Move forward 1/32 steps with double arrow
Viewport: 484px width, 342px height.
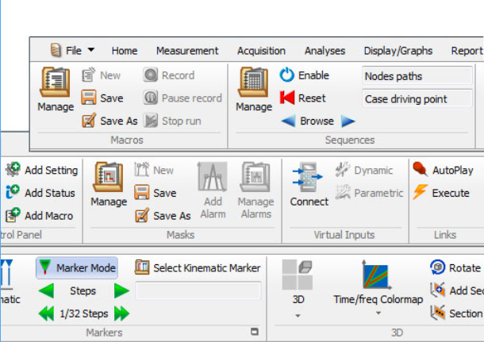(121, 313)
